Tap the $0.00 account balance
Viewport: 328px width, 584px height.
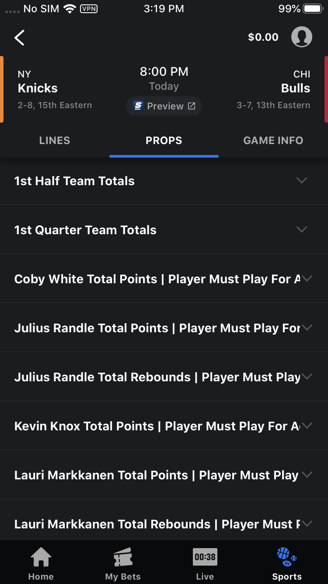coord(263,37)
